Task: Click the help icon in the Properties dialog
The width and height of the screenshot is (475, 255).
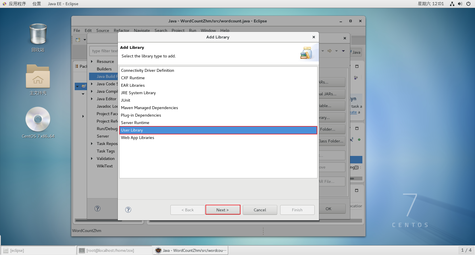Action: (97, 208)
